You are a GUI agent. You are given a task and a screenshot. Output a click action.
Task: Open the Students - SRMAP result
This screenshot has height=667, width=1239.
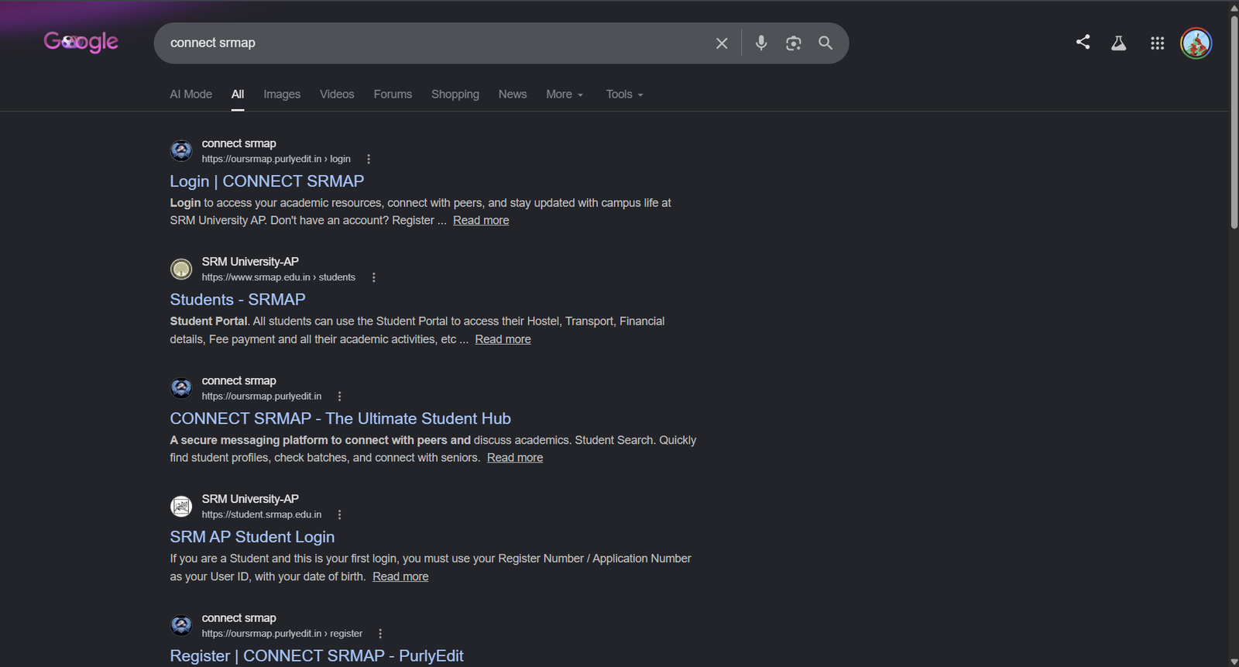238,300
